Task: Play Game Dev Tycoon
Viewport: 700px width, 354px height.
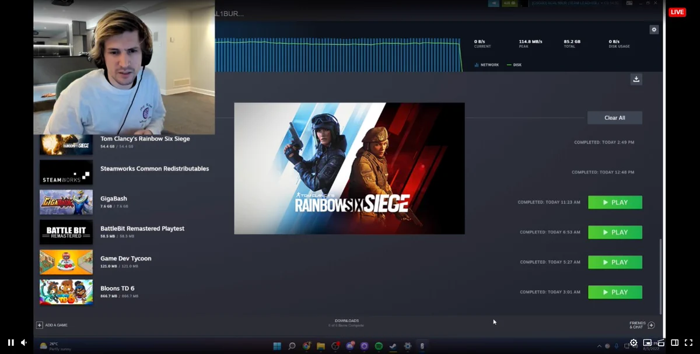Action: (615, 262)
